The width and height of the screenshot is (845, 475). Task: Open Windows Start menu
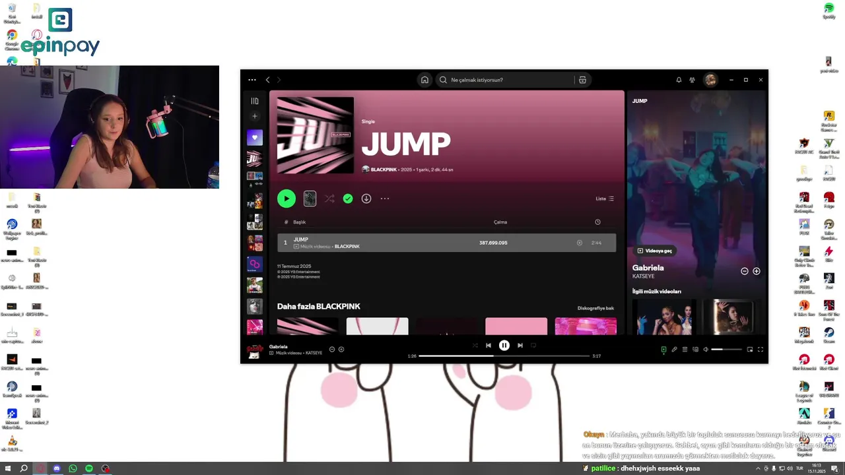(9, 468)
